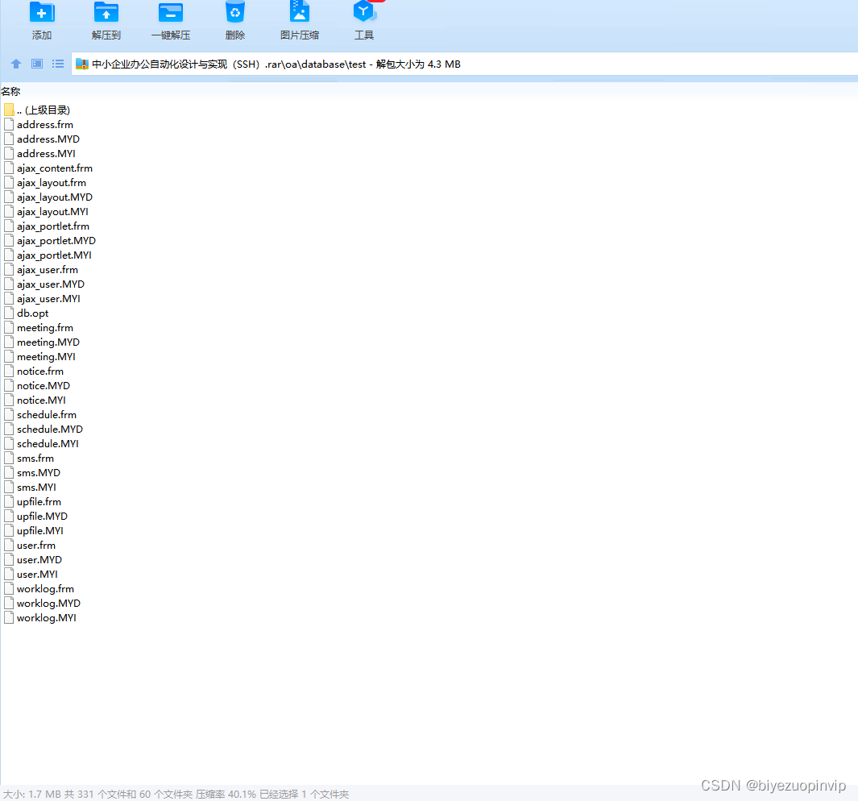Select file worklog.MYD
Viewport: 858px width, 801px height.
tap(48, 604)
